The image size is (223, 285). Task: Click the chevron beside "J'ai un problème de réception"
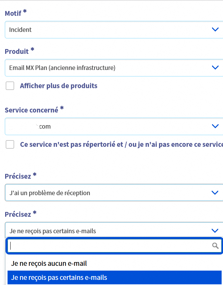(215, 193)
